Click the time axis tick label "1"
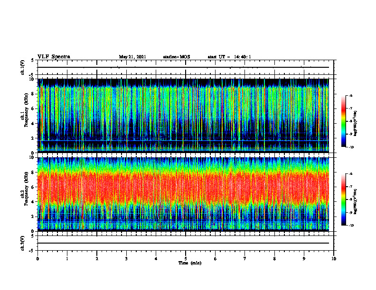This screenshot has height=290, width=376. pyautogui.click(x=67, y=259)
